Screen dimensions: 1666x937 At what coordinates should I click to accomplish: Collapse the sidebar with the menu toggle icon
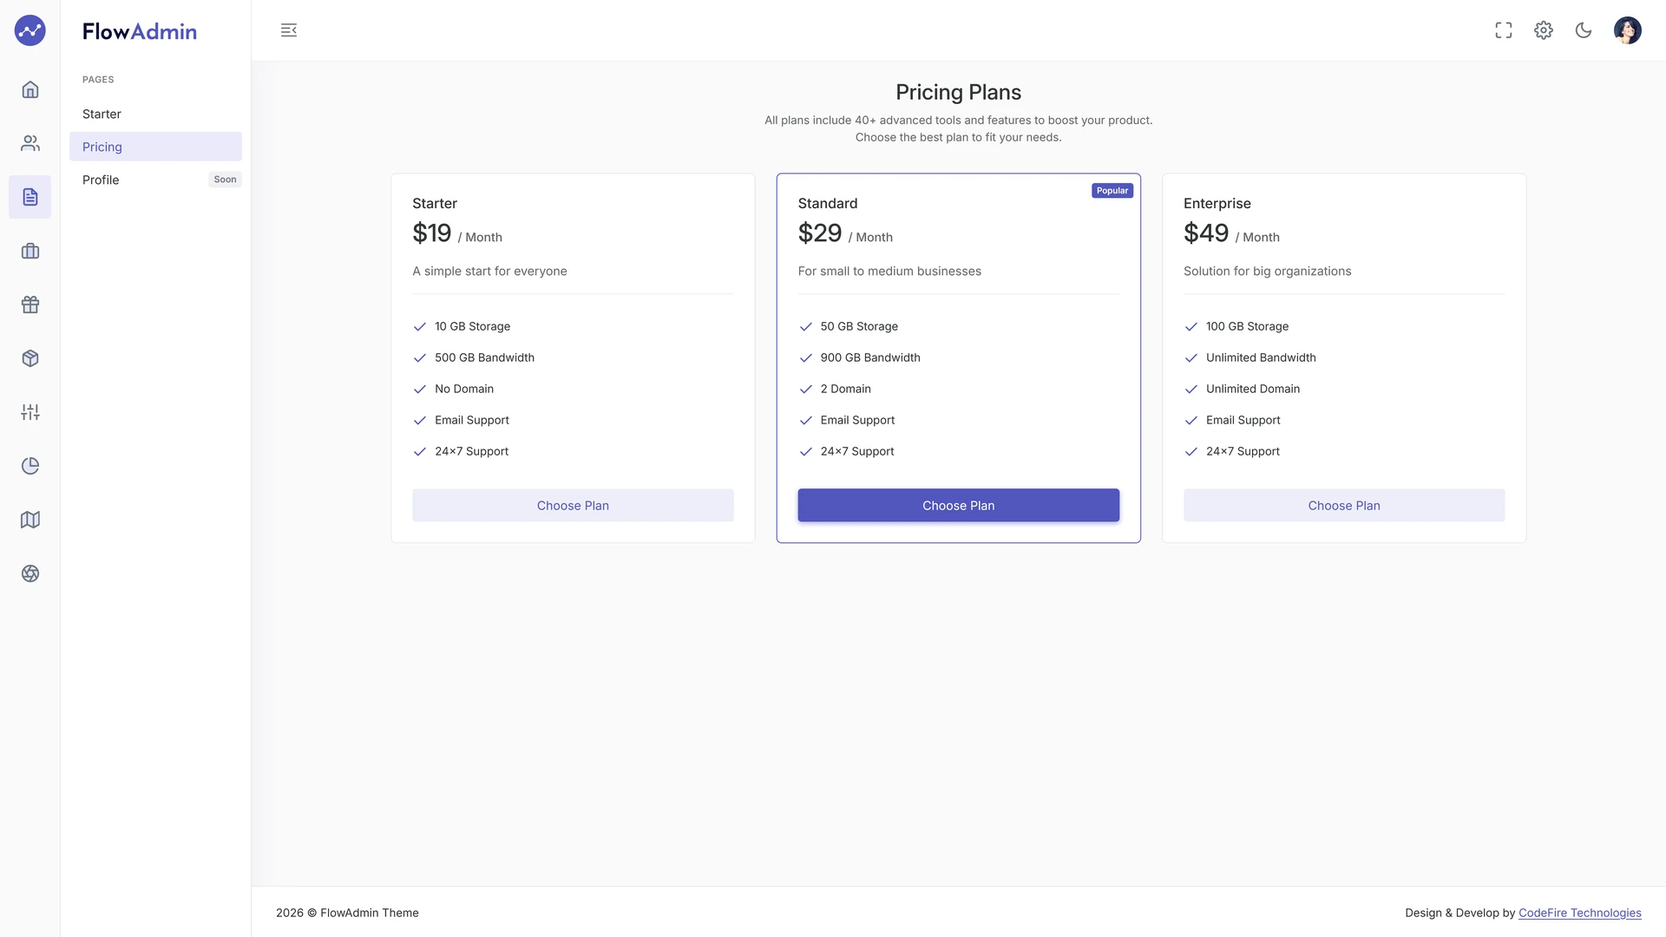(289, 30)
